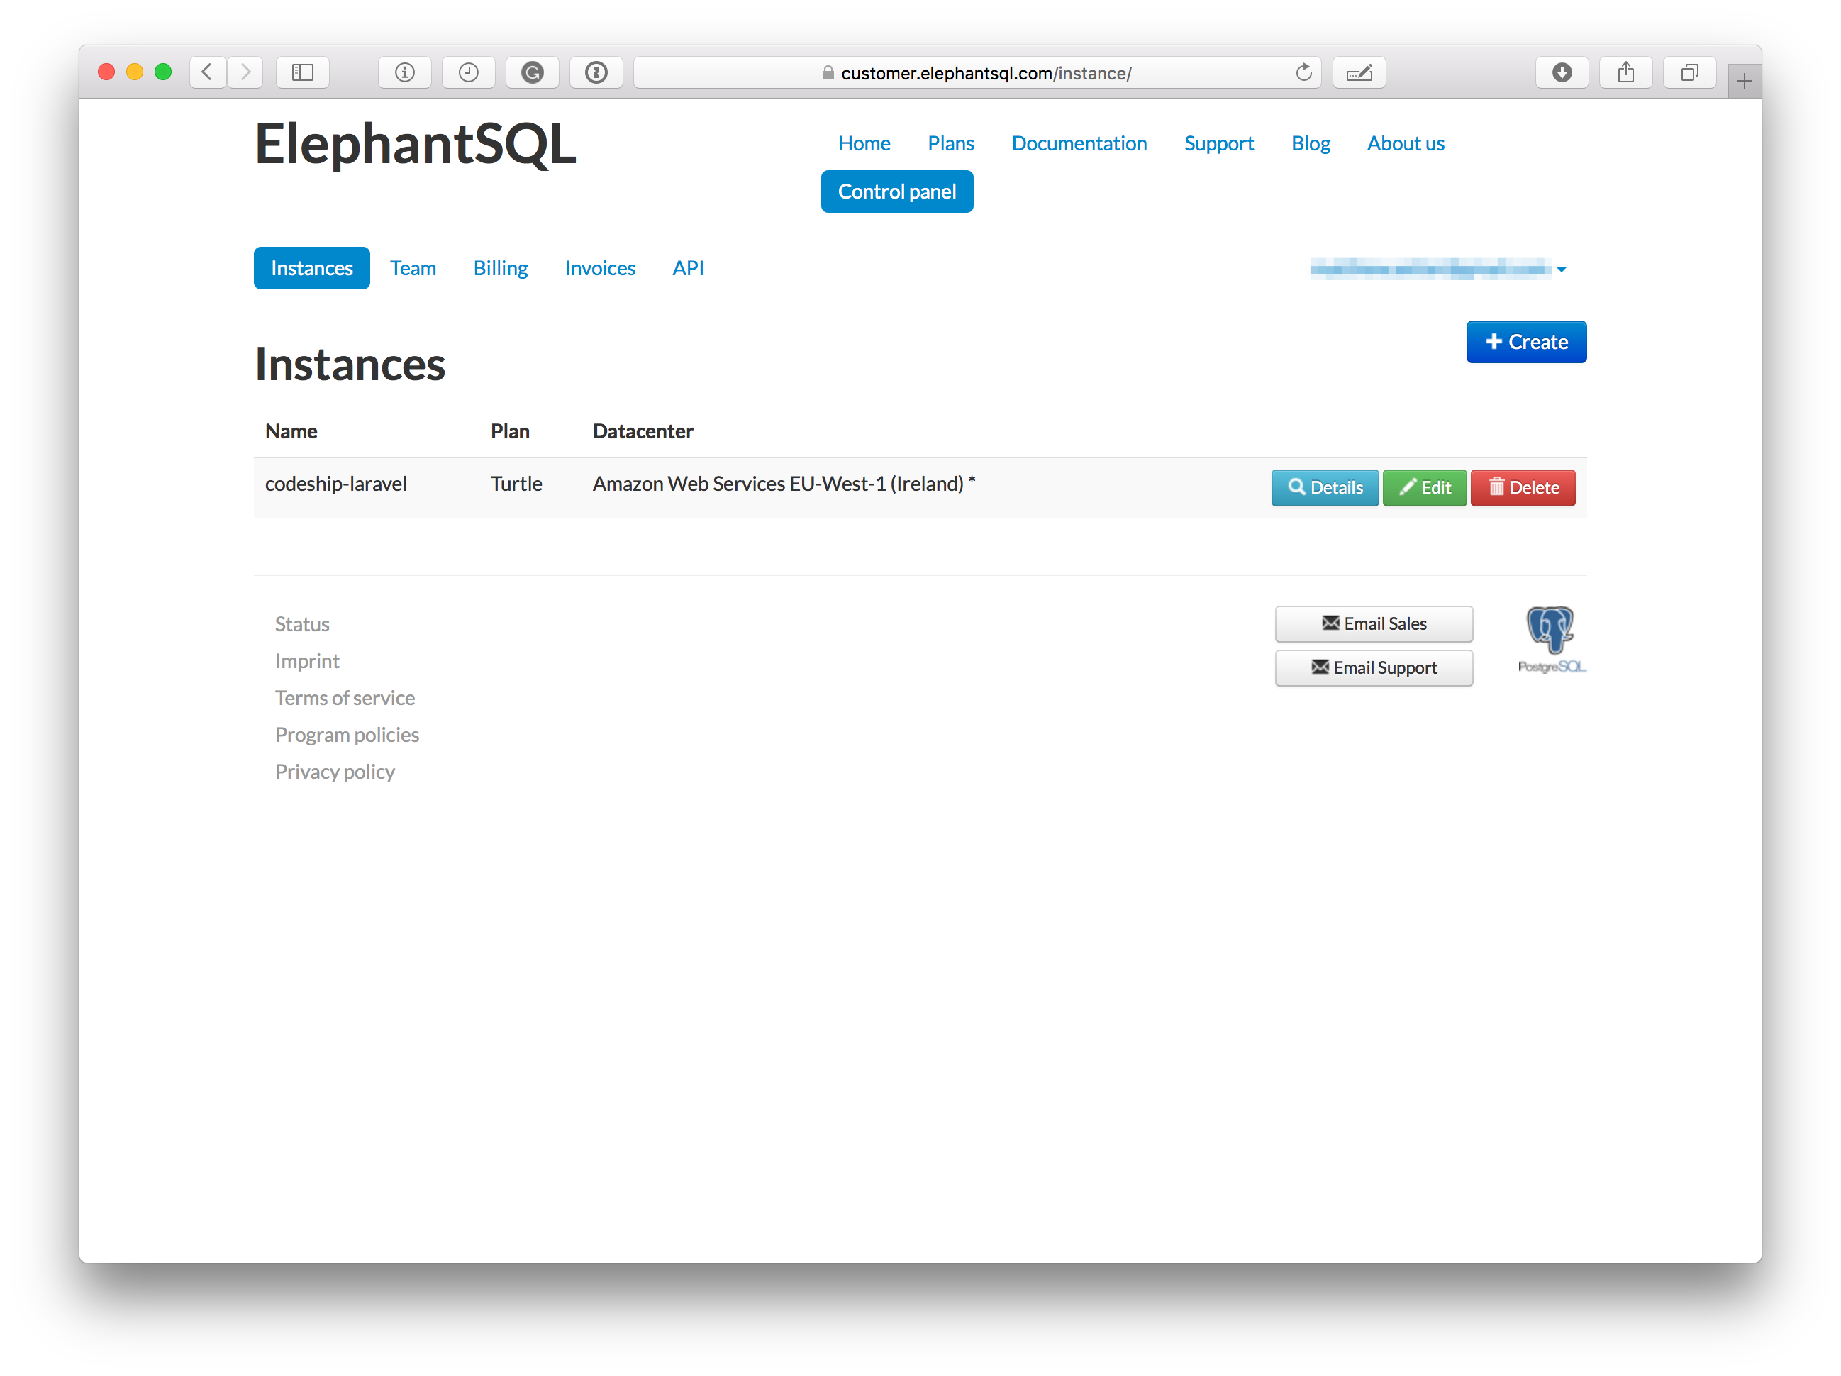
Task: Open the Program policies link
Action: coord(347,734)
